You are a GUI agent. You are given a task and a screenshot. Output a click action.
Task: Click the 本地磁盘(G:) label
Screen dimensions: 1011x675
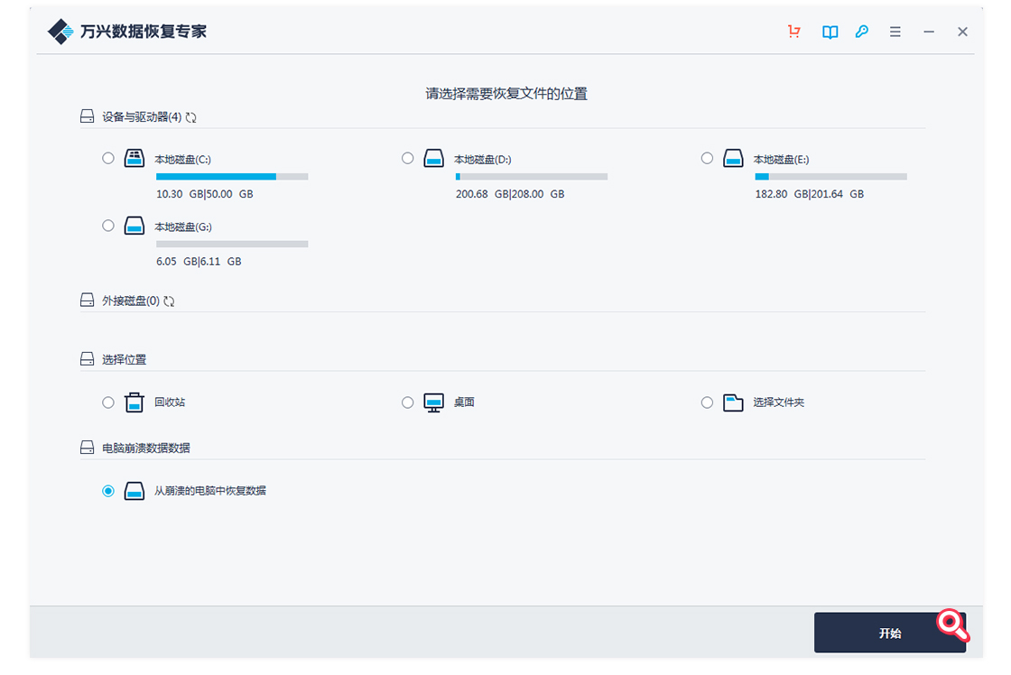[x=183, y=227]
